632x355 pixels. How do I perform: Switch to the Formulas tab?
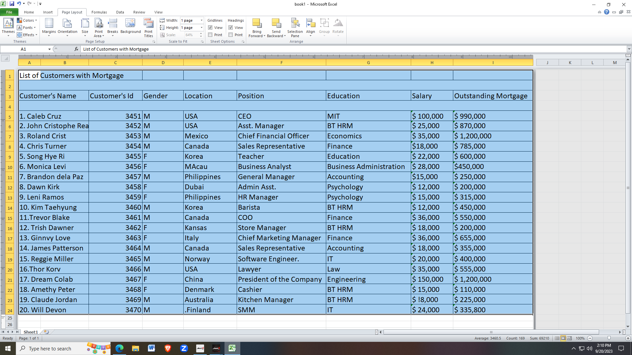tap(99, 12)
